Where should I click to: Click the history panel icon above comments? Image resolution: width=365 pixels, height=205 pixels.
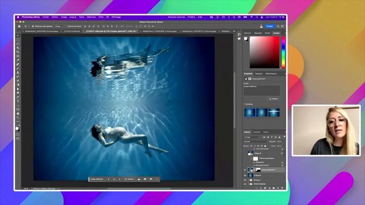(x=240, y=34)
